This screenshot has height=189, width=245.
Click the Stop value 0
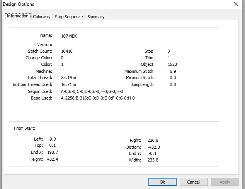(x=168, y=51)
